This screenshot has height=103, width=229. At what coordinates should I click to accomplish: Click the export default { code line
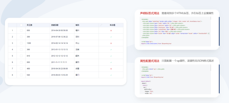point(146,81)
